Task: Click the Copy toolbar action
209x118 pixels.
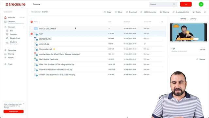Action: tap(107, 12)
